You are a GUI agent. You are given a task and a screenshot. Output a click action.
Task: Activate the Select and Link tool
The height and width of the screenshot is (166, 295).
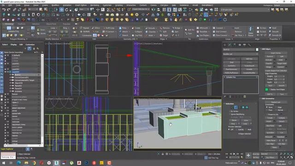(x=14, y=9)
